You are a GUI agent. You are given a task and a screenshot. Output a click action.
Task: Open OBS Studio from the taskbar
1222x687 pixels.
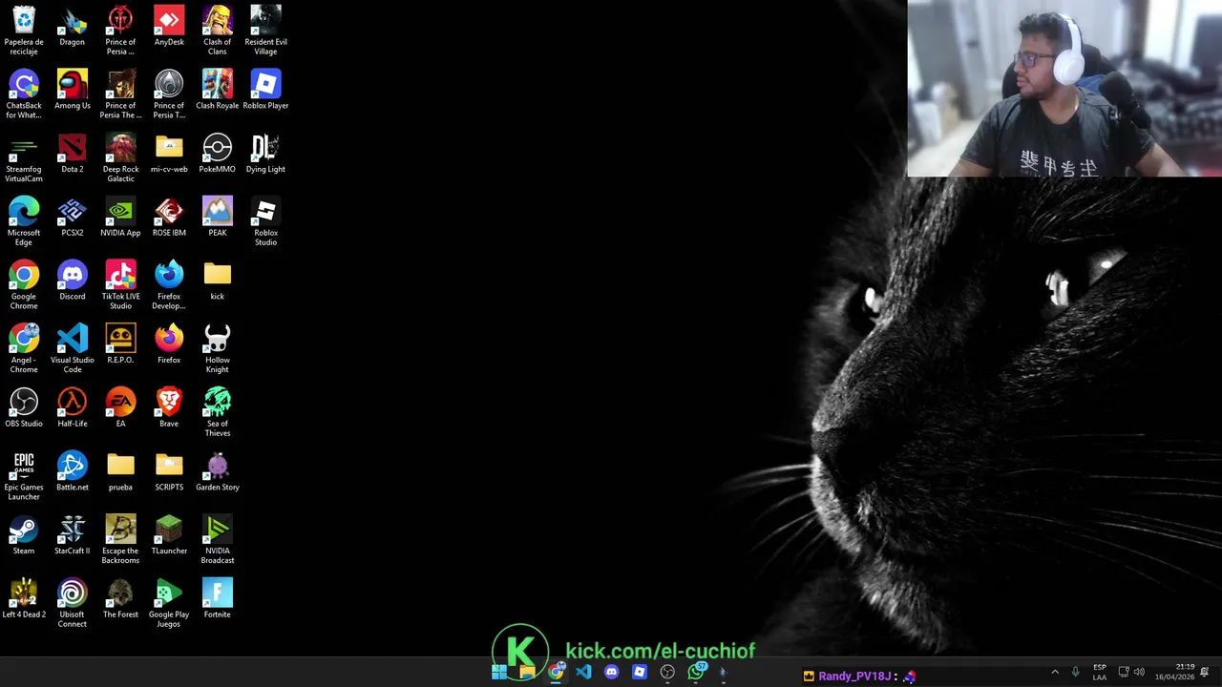[667, 672]
